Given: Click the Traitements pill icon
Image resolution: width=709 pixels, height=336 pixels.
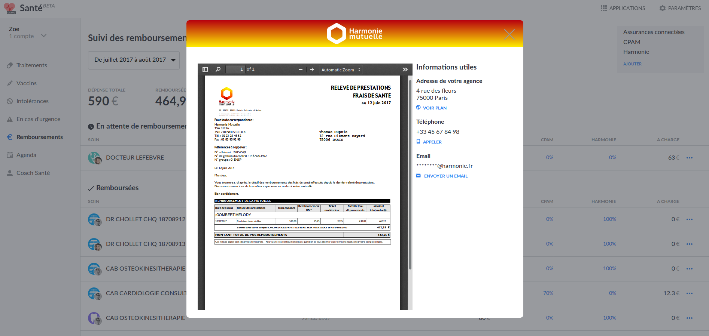Looking at the screenshot, I should 10,65.
